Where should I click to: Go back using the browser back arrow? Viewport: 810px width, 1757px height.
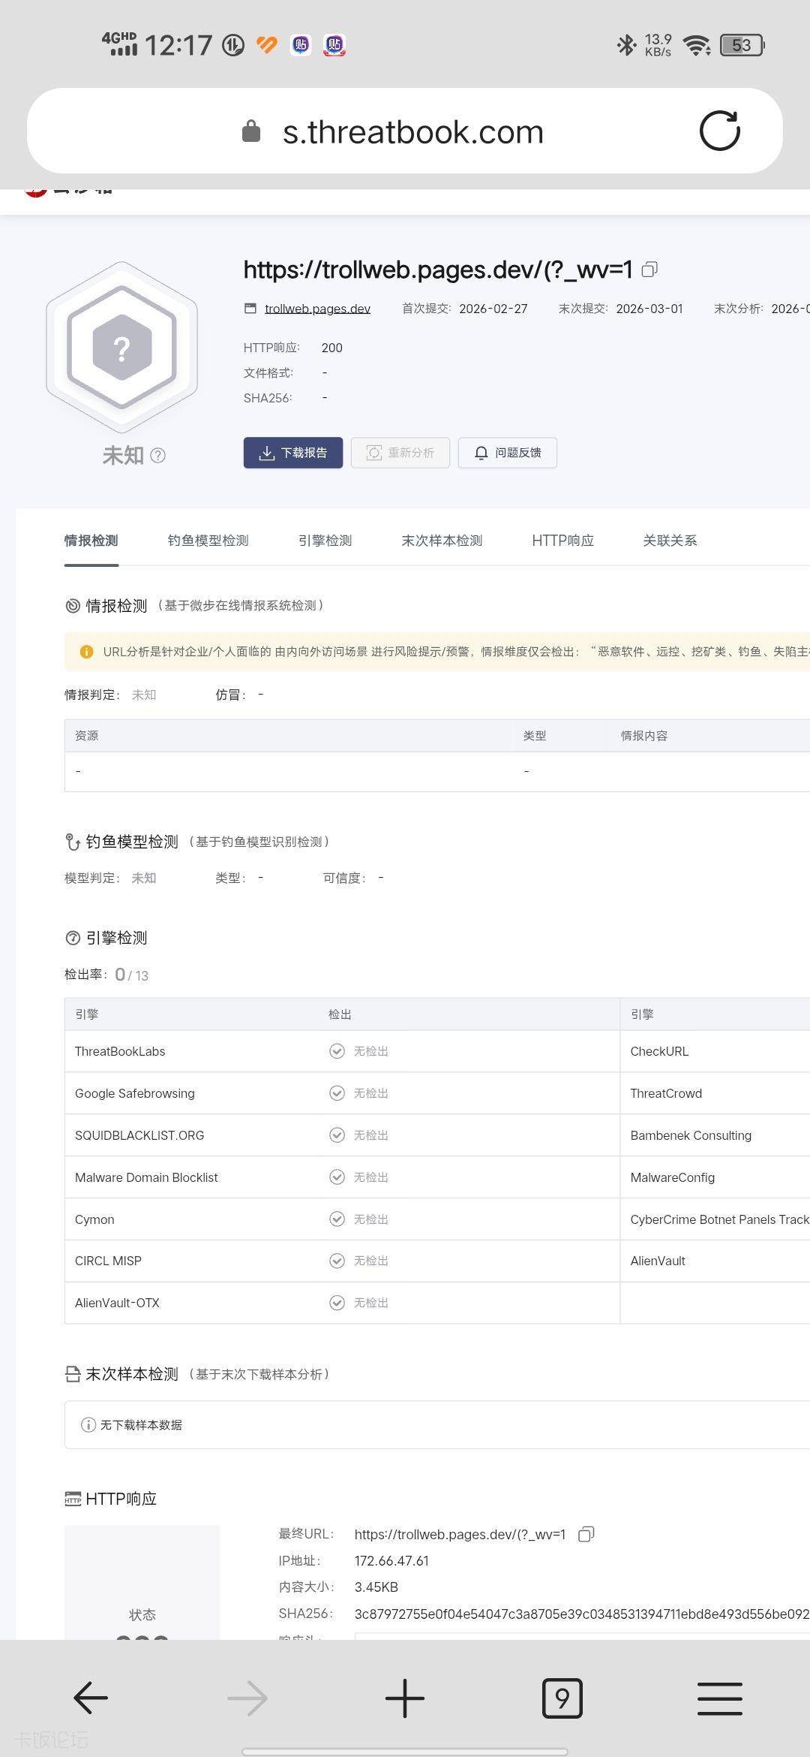click(91, 1698)
